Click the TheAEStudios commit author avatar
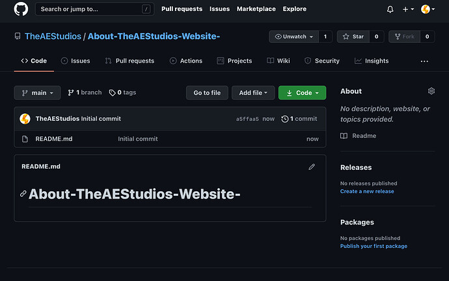This screenshot has height=281, width=449. [x=25, y=119]
